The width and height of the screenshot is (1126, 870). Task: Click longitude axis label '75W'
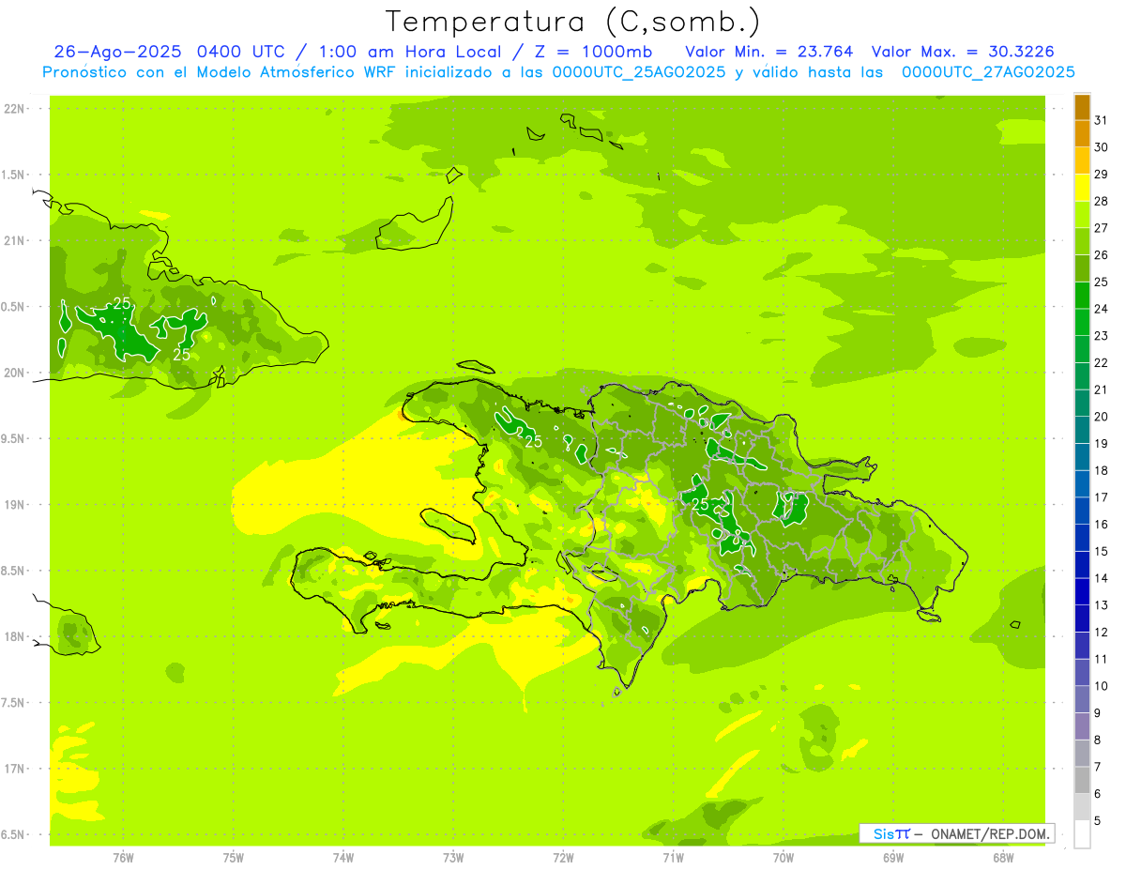[234, 858]
